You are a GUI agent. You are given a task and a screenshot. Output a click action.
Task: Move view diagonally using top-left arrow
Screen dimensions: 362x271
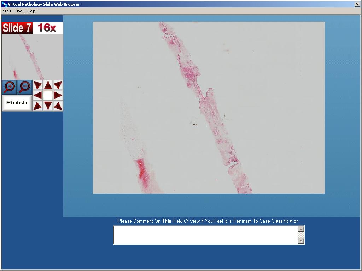tap(38, 85)
